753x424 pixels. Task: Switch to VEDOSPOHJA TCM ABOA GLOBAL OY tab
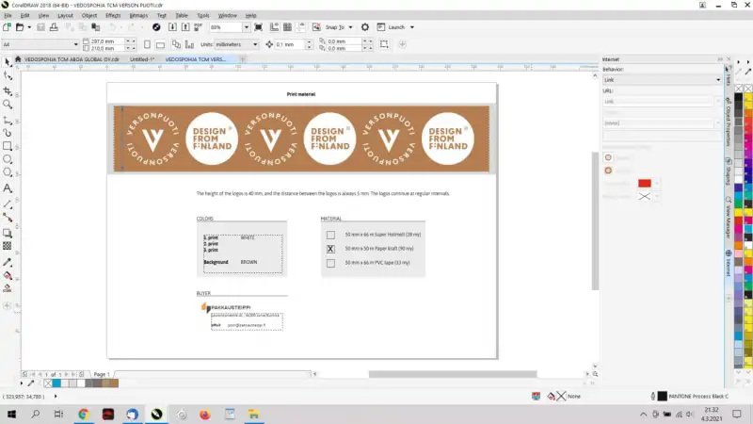click(72, 59)
